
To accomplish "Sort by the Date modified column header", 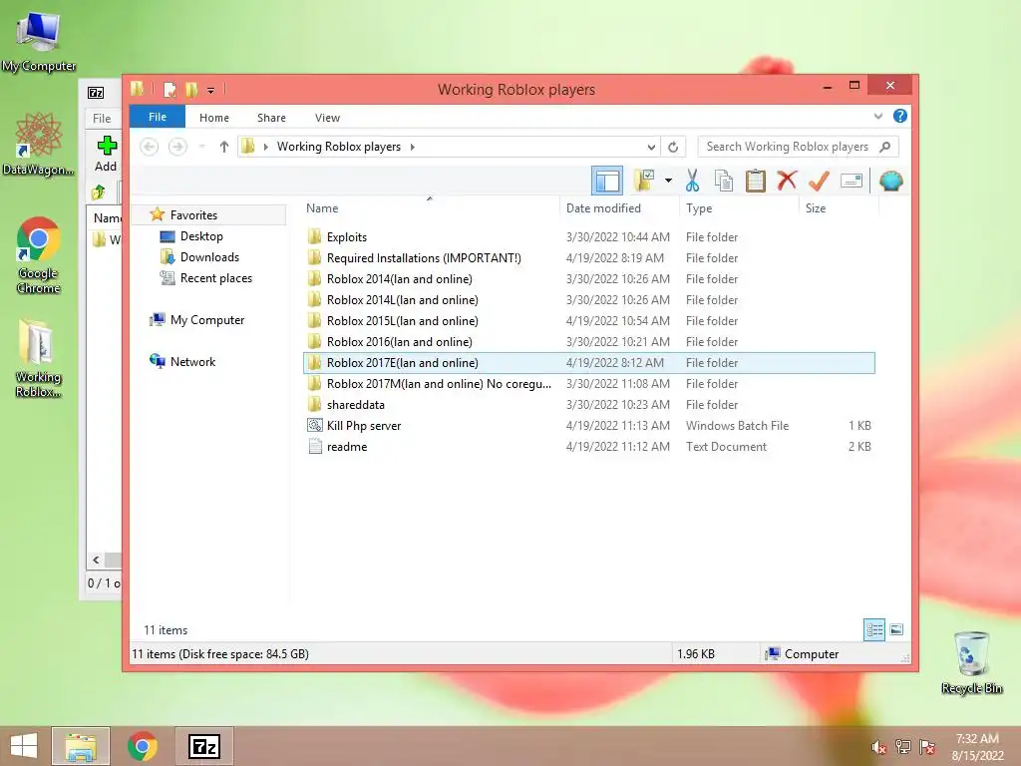I will pos(619,208).
